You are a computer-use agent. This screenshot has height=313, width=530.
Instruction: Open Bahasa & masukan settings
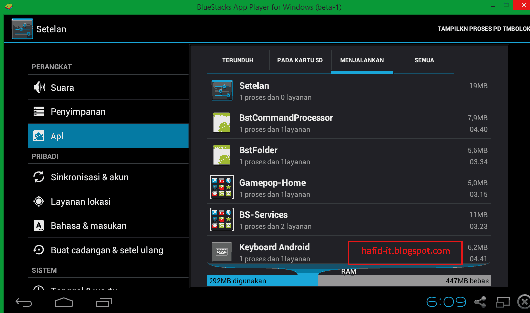108,225
